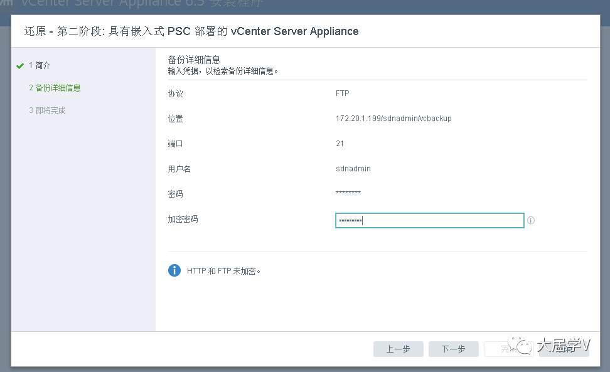Click the info icon beside the encryption password field
The height and width of the screenshot is (372, 610).
click(531, 221)
